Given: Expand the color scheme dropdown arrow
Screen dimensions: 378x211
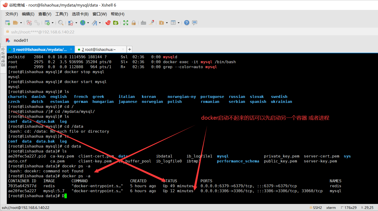Looking at the screenshot, I should (76, 23).
